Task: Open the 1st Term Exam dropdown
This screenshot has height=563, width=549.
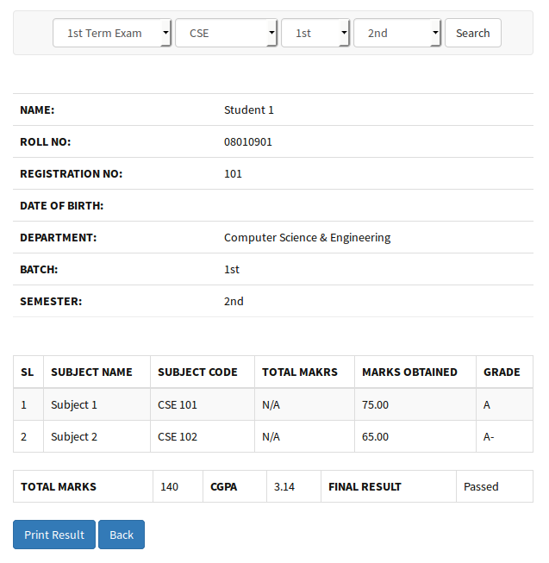Action: tap(112, 33)
